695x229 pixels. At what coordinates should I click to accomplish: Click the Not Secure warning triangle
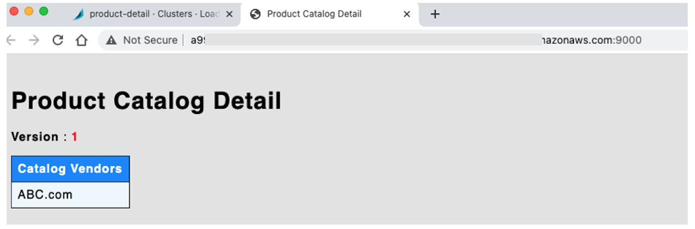click(111, 40)
